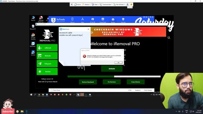Screen dimensions: 203x114
Task: Close the iRemoval PRO error dialog
Action: pyautogui.click(x=122, y=50)
